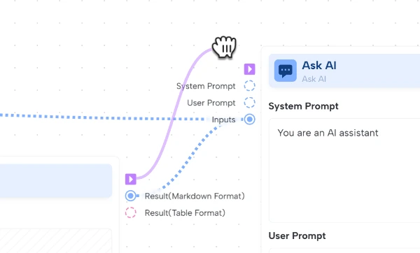Click the Result(Table Format) label
The width and height of the screenshot is (420, 253).
coord(185,213)
